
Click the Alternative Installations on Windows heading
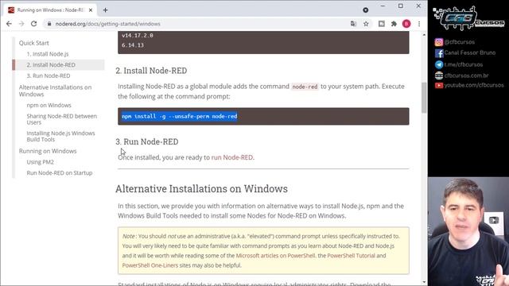201,189
